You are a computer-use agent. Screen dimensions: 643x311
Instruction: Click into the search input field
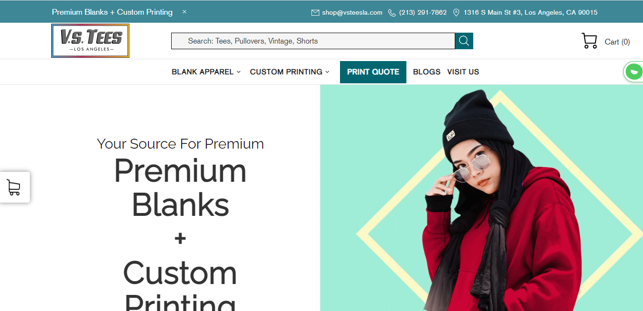[313, 41]
